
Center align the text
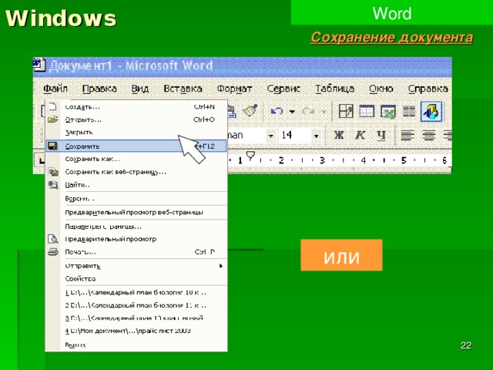[x=429, y=136]
